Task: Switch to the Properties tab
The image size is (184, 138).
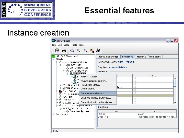Action: pyautogui.click(x=128, y=57)
